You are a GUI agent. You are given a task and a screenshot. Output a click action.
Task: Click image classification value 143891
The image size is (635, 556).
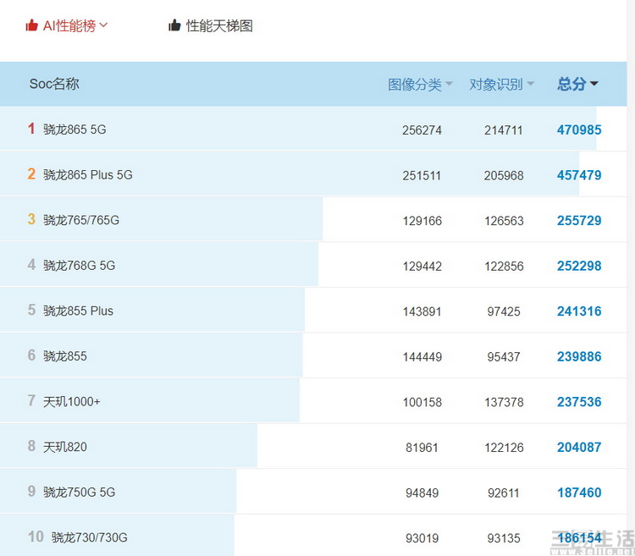tap(422, 311)
